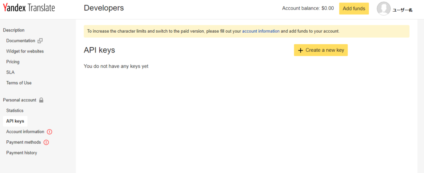Click the user profile avatar icon
424x173 pixels.
[x=383, y=9]
